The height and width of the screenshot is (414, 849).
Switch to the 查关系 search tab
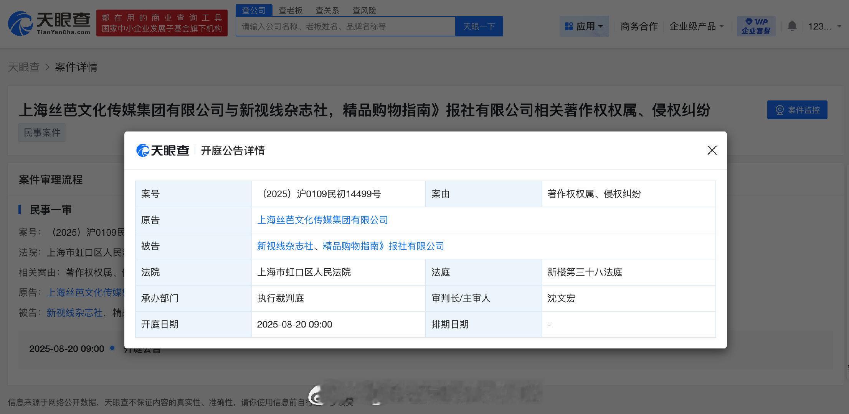327,10
